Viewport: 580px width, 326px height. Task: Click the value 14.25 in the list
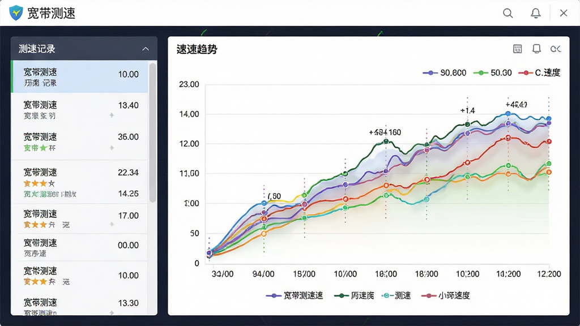(x=128, y=194)
